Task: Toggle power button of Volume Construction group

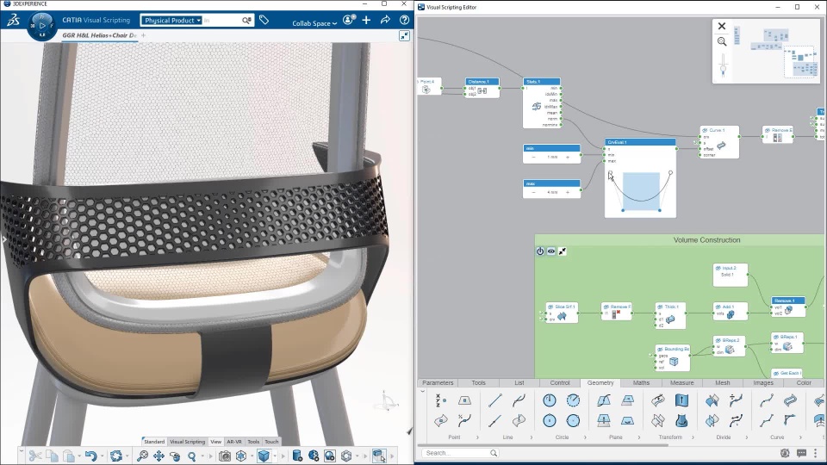Action: pyautogui.click(x=540, y=251)
